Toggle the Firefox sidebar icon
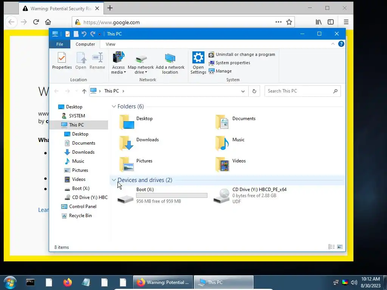The height and width of the screenshot is (290, 387). tap(331, 22)
